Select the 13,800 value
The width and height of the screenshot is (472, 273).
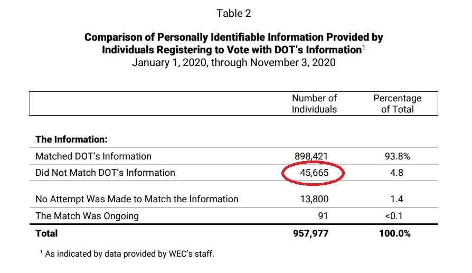pos(315,200)
